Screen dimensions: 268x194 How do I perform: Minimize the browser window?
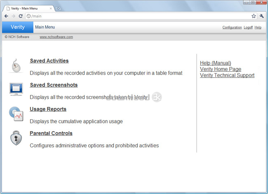click(x=247, y=2)
